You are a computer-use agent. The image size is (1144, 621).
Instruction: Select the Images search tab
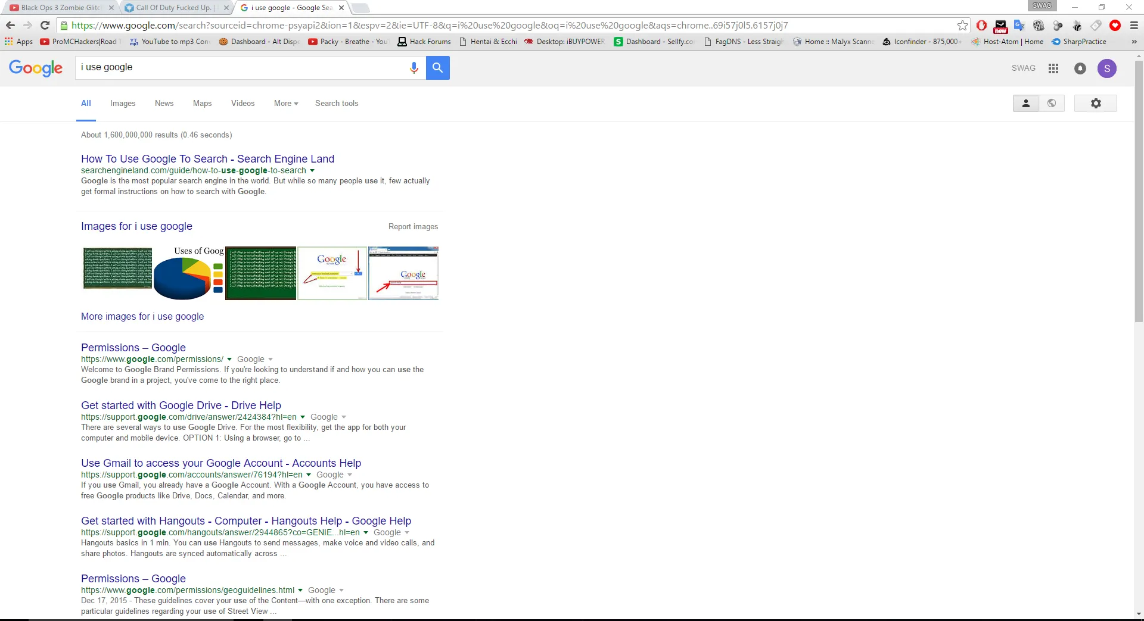pyautogui.click(x=123, y=104)
